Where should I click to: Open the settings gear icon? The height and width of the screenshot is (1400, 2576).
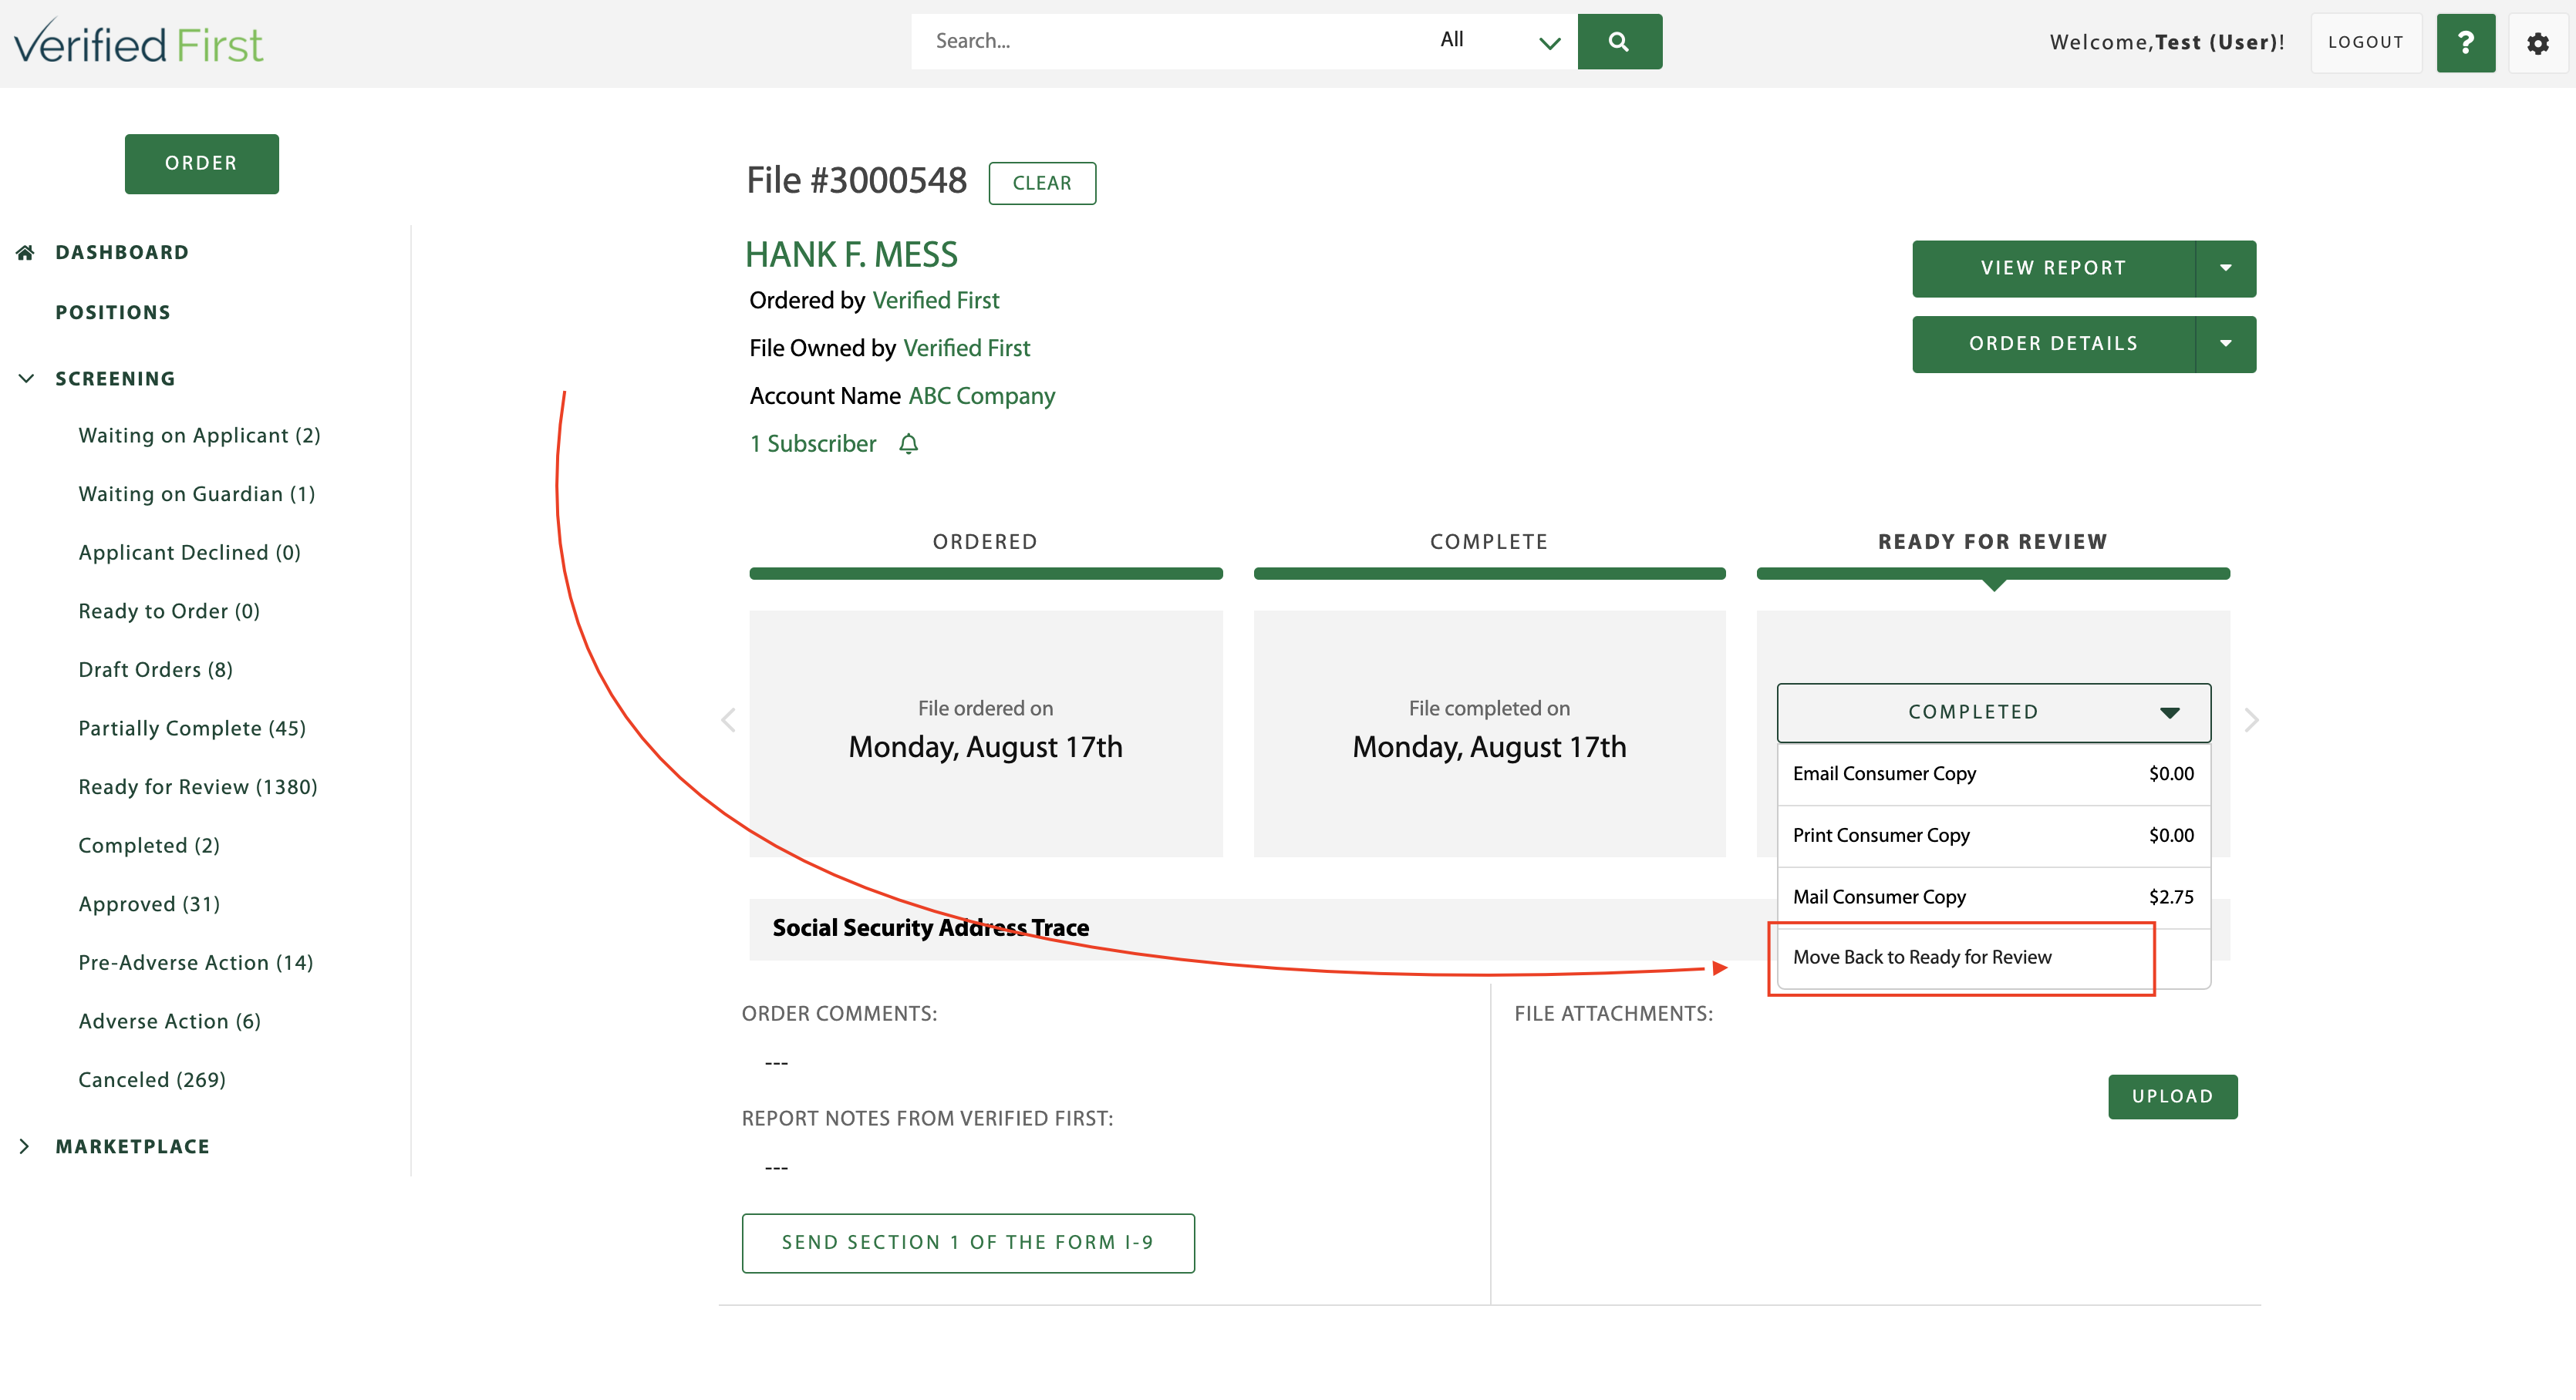[2539, 43]
